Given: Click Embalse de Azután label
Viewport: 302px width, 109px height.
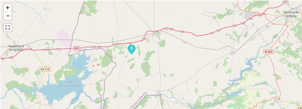Looking at the screenshot, I should [234, 82].
